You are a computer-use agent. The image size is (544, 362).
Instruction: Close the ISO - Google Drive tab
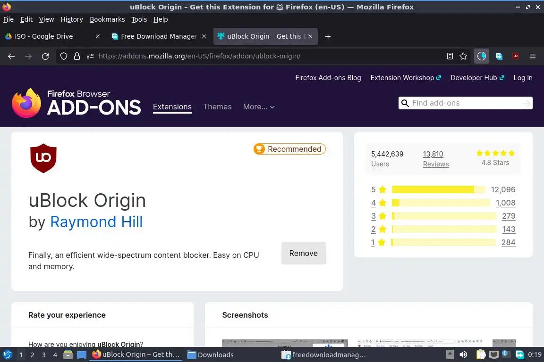click(x=98, y=36)
